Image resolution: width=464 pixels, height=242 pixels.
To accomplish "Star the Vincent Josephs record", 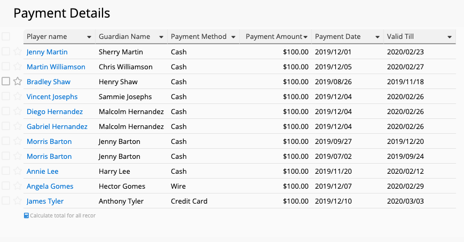I will pyautogui.click(x=18, y=96).
